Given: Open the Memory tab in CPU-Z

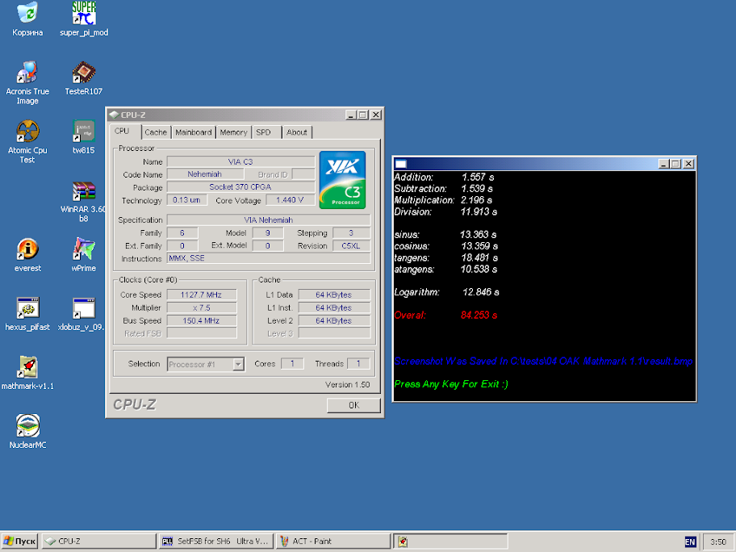Looking at the screenshot, I should [x=233, y=132].
